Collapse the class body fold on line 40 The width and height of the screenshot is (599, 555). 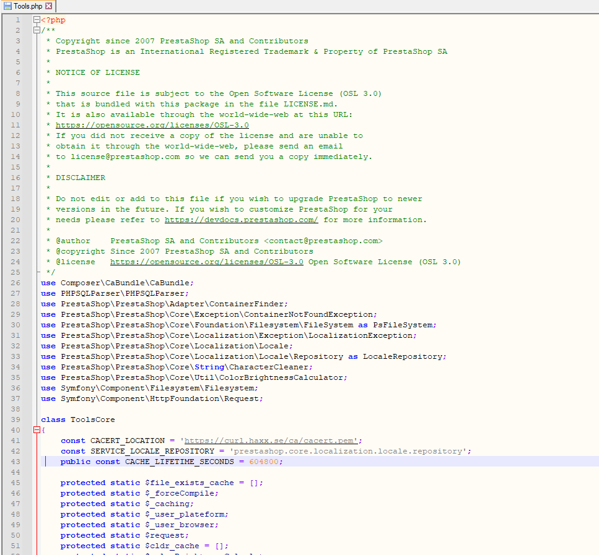tap(37, 430)
